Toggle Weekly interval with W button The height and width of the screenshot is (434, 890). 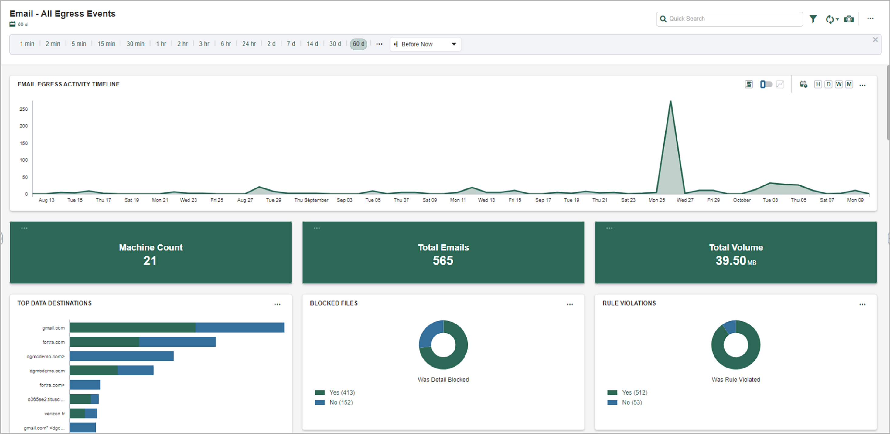click(x=838, y=84)
